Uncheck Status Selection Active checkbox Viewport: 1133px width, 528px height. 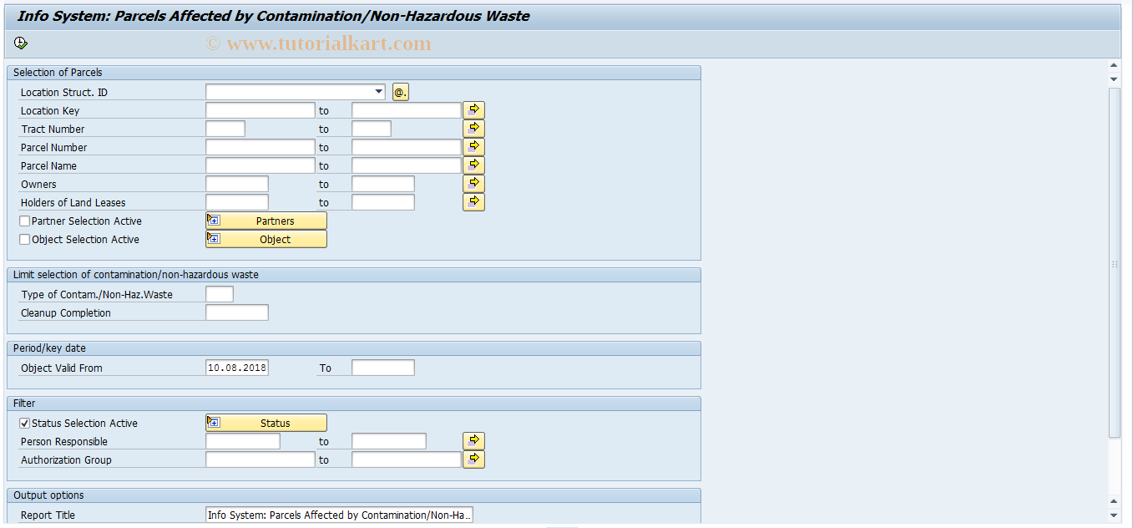25,424
